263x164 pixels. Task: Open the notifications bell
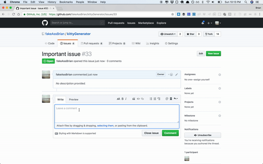(203, 23)
